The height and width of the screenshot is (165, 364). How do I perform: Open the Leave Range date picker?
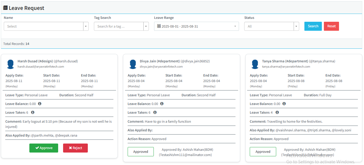(197, 26)
